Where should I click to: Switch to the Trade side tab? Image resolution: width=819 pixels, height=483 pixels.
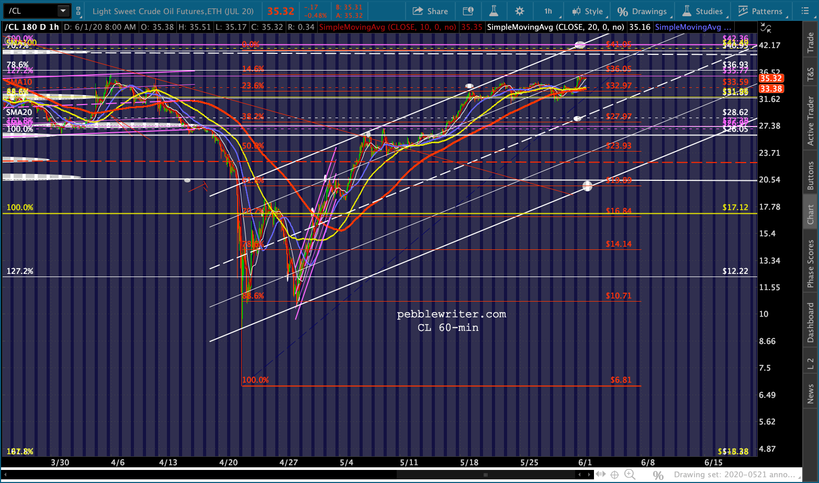pyautogui.click(x=810, y=42)
